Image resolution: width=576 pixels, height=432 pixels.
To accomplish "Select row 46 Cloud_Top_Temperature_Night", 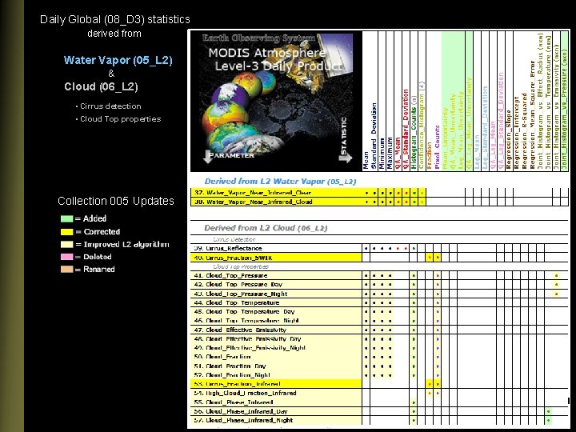I will coord(379,321).
